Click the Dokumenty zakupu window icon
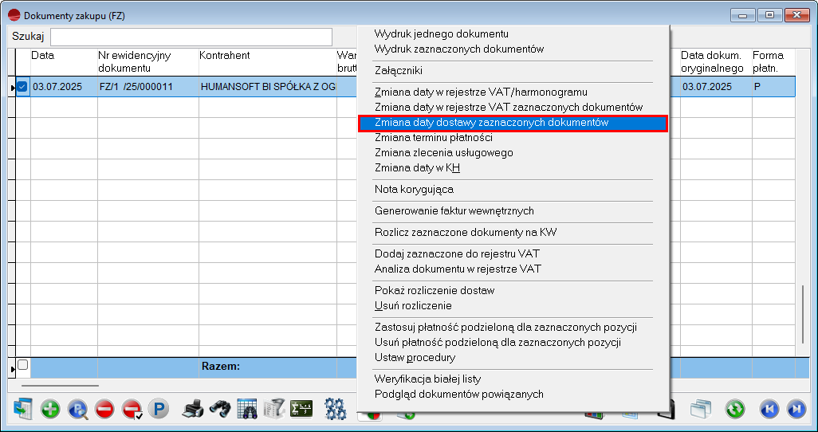Viewport: 818px width, 432px height. (15, 16)
